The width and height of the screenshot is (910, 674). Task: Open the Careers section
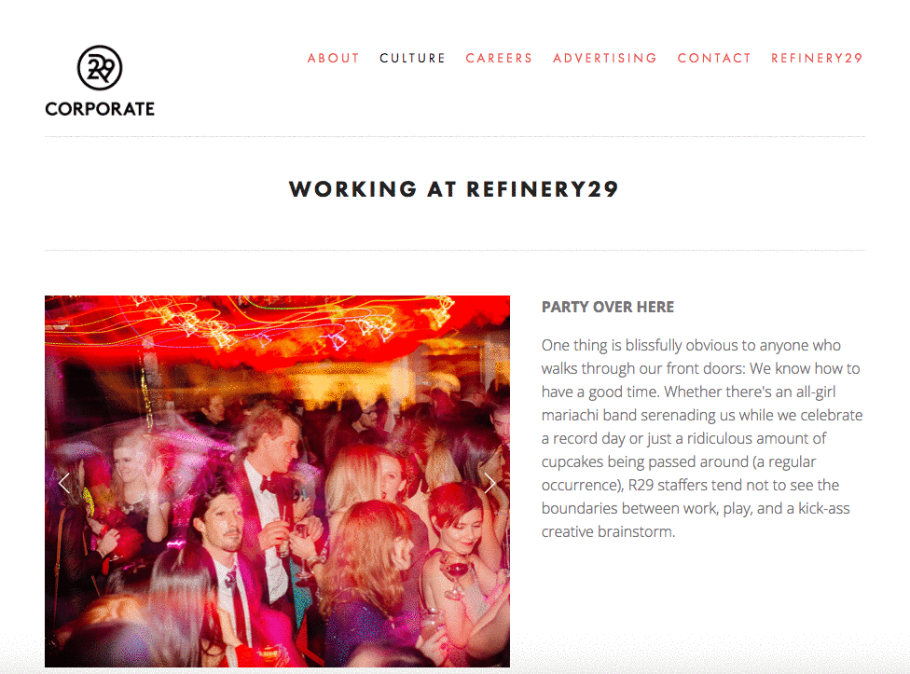499,58
